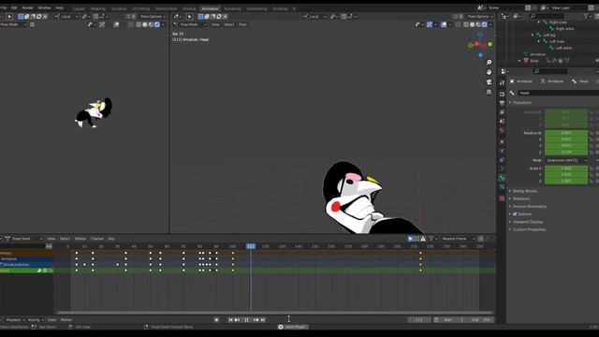Select the tweak tool in left viewport header
599x337 pixels.
pyautogui.click(x=9, y=17)
